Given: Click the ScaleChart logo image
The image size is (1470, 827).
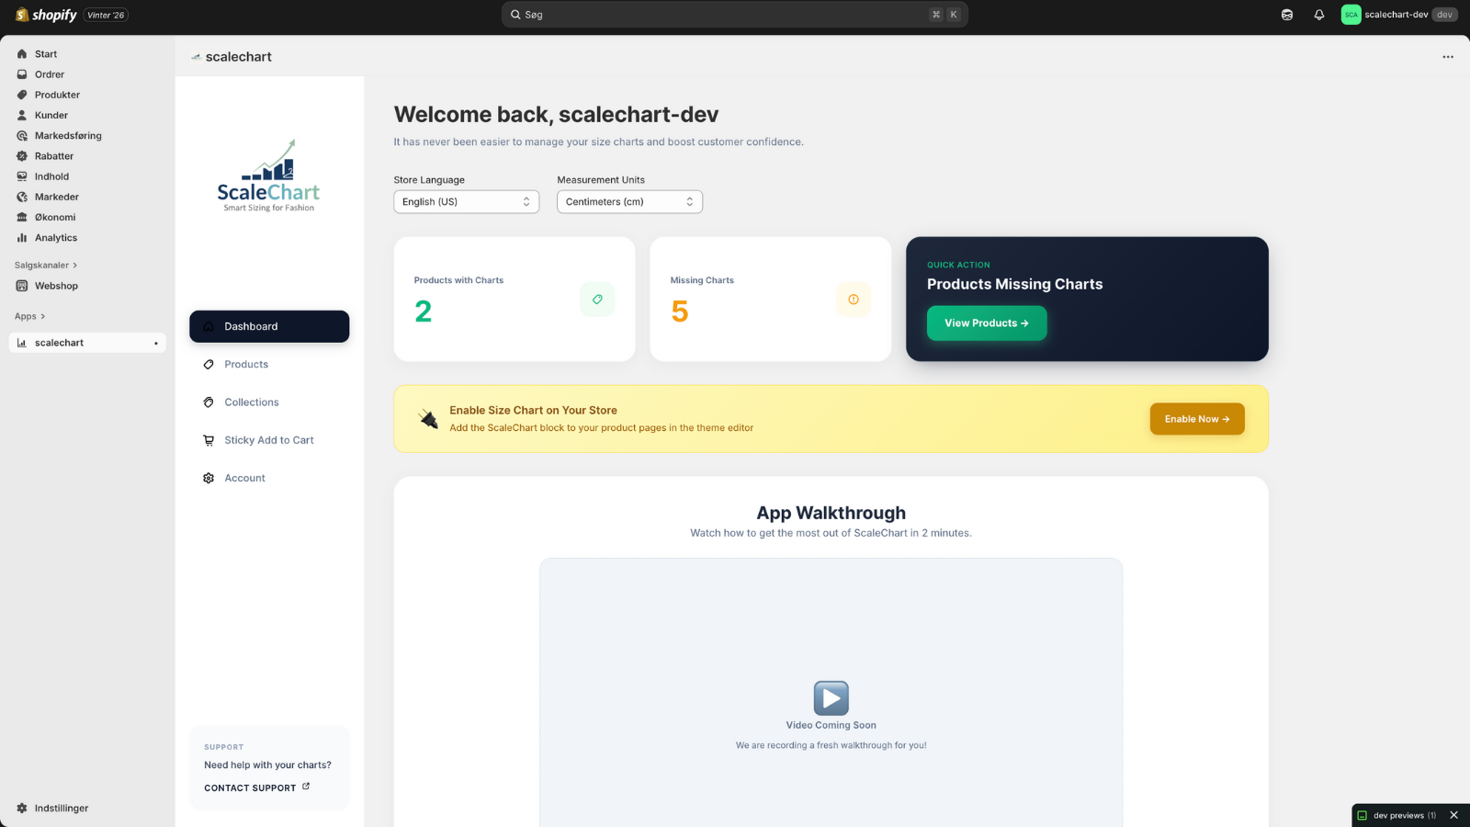Looking at the screenshot, I should click(268, 176).
